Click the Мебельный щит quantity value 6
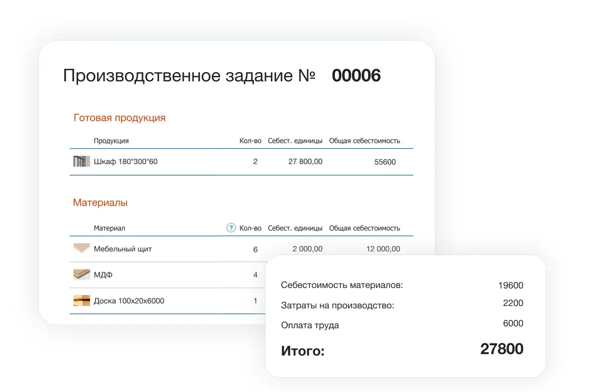Image resolution: width=592 pixels, height=392 pixels. click(x=255, y=250)
